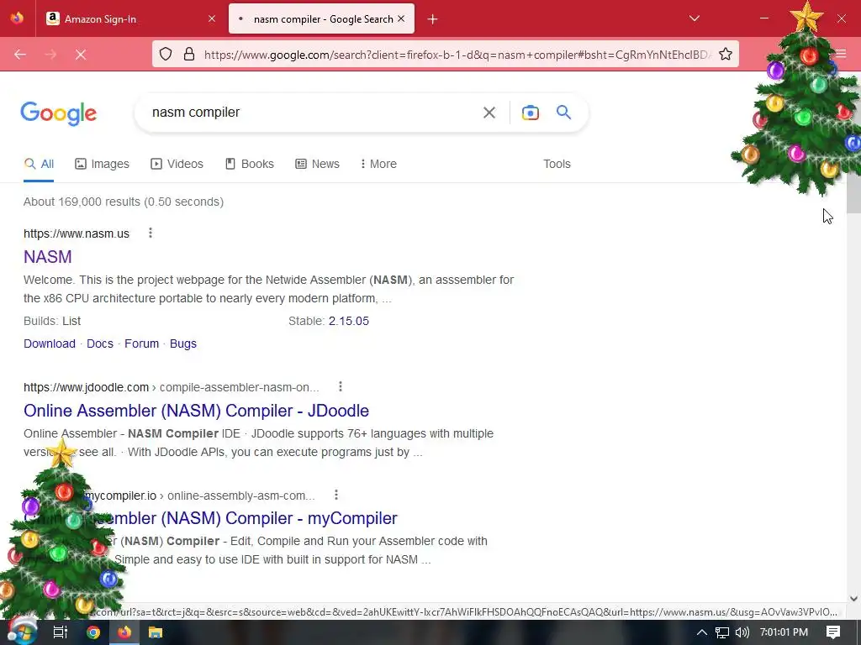Click the https://www.nasm.us URL text
861x645 pixels.
coord(77,233)
